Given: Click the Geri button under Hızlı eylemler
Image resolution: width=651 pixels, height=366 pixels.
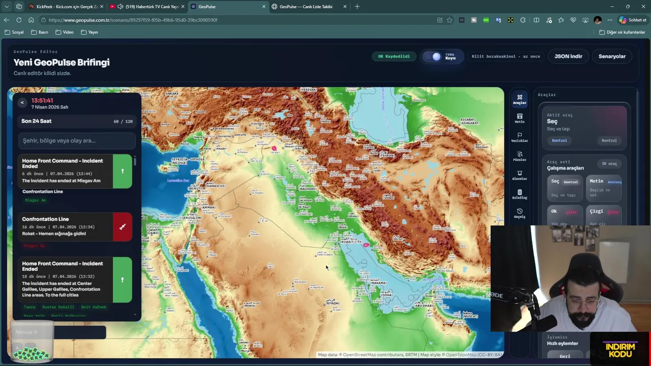Looking at the screenshot, I should click(x=565, y=356).
